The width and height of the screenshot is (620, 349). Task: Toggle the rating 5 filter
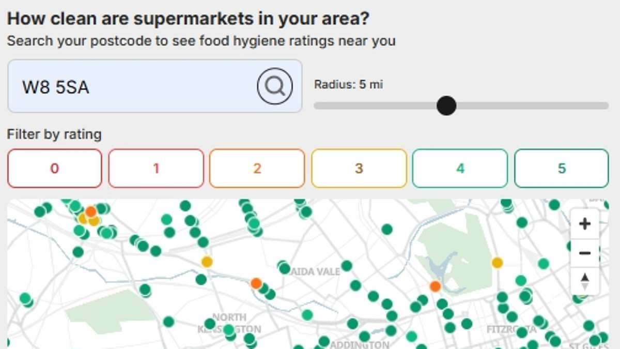(561, 168)
